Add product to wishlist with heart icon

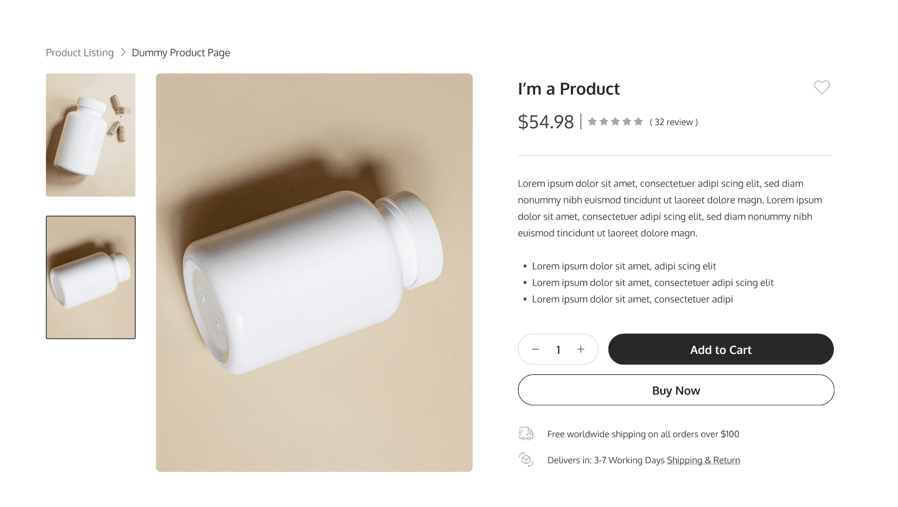point(821,87)
